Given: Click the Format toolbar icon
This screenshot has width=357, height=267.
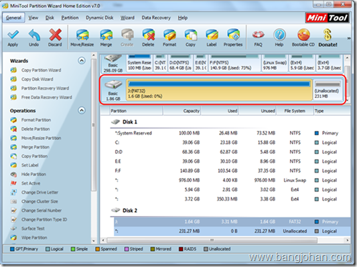Looking at the screenshot, I should coord(169,35).
